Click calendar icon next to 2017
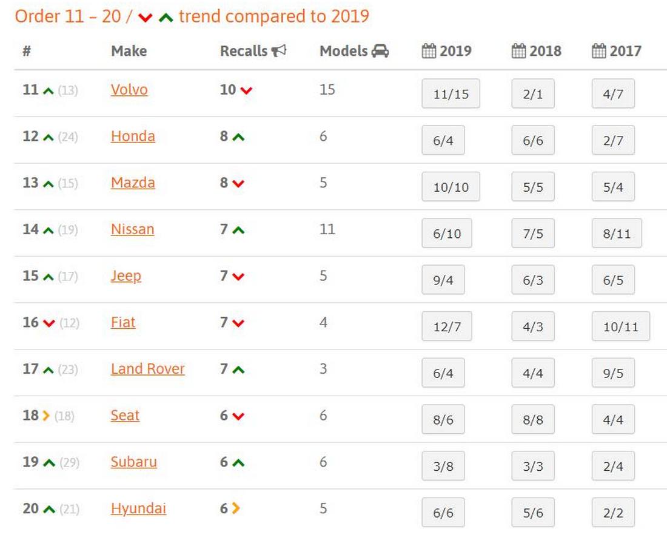 pos(599,51)
